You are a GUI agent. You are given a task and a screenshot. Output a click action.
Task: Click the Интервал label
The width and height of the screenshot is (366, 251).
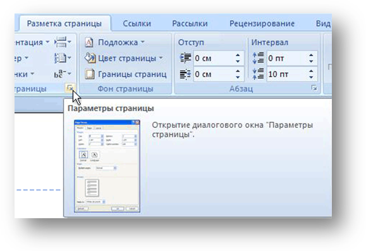pos(269,43)
